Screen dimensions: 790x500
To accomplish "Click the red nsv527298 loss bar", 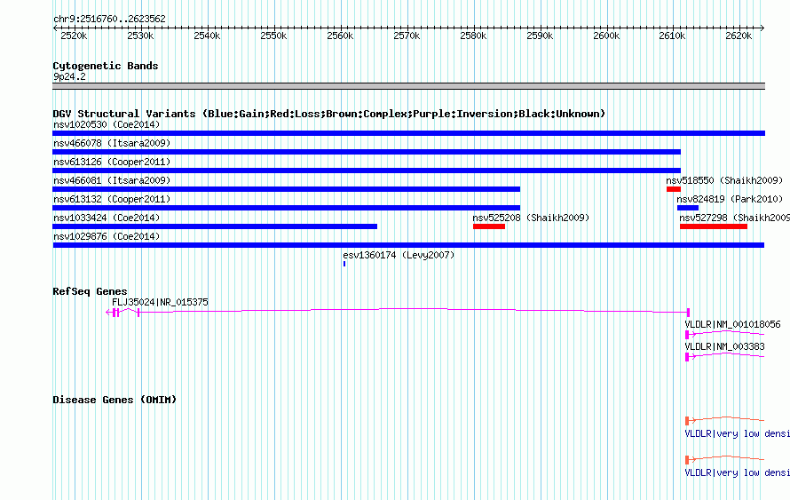I will (714, 226).
